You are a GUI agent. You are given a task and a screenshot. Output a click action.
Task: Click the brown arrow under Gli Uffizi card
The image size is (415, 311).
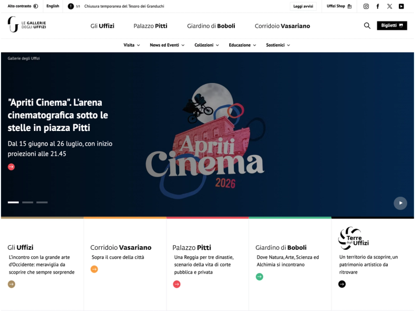pos(11,284)
